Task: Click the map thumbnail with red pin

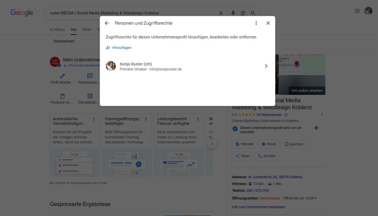Action: [x=302, y=64]
